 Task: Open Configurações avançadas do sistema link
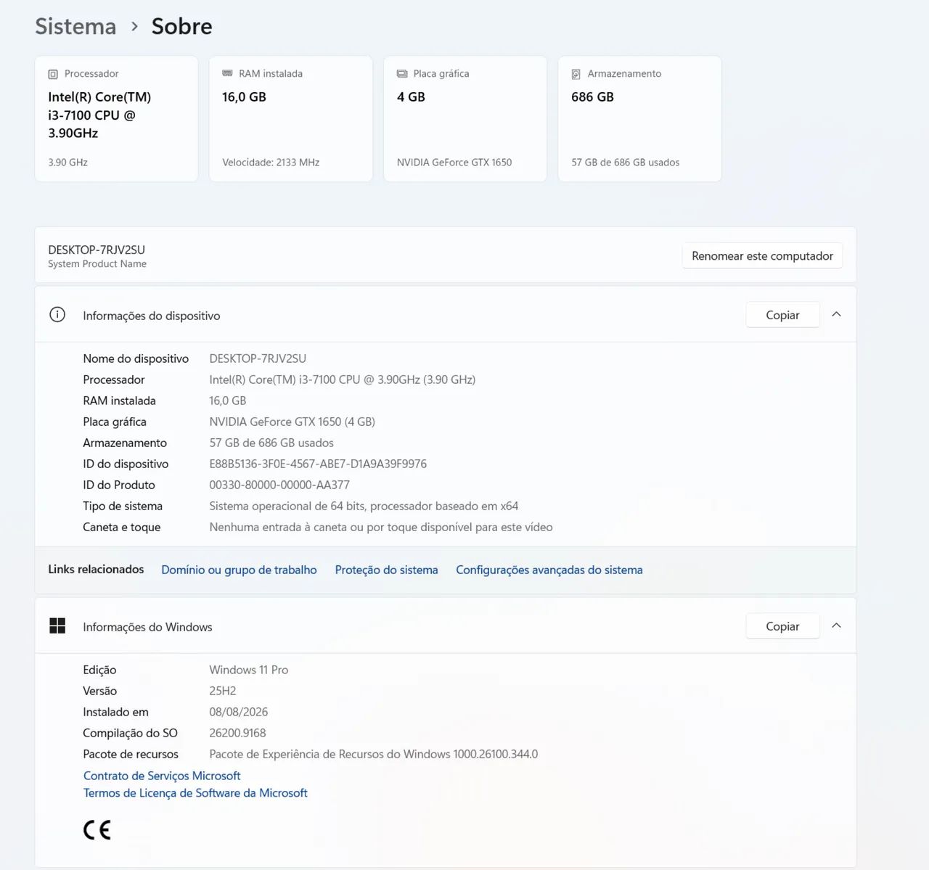(x=549, y=570)
